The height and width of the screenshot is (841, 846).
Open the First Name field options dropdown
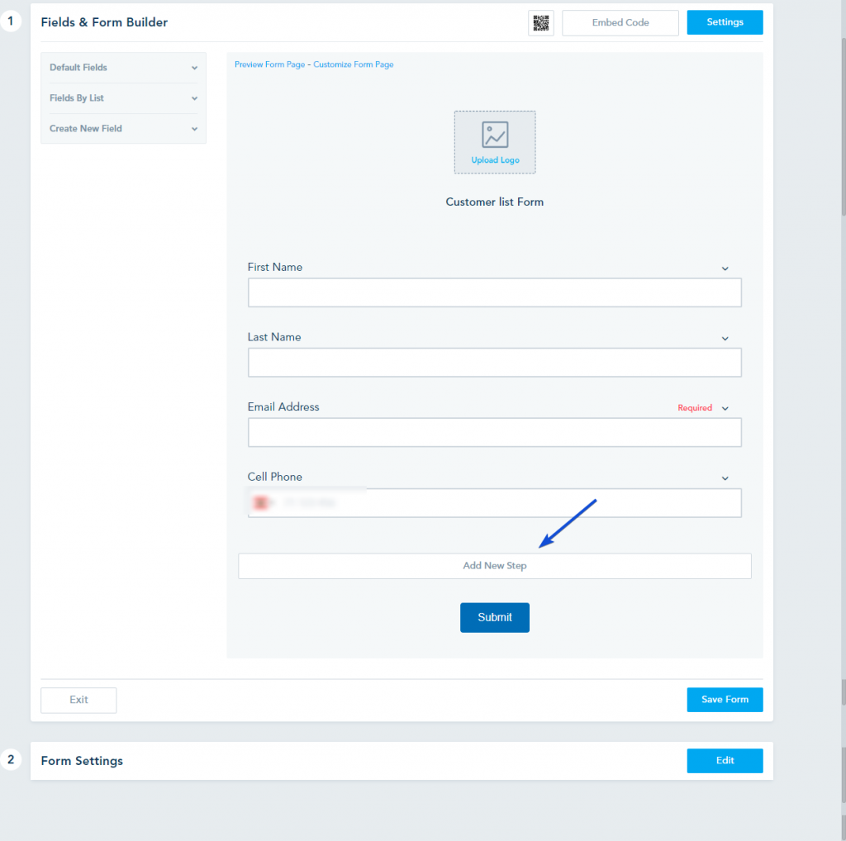pos(725,268)
